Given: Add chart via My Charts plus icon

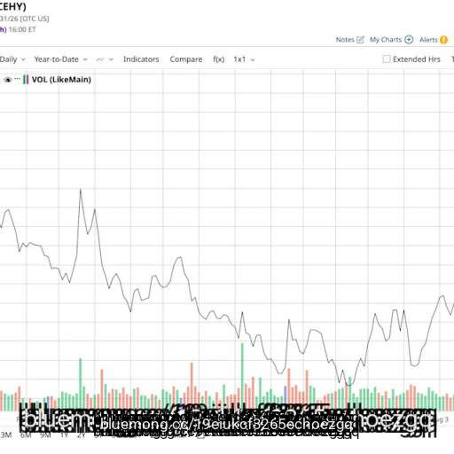Looking at the screenshot, I should 409,40.
